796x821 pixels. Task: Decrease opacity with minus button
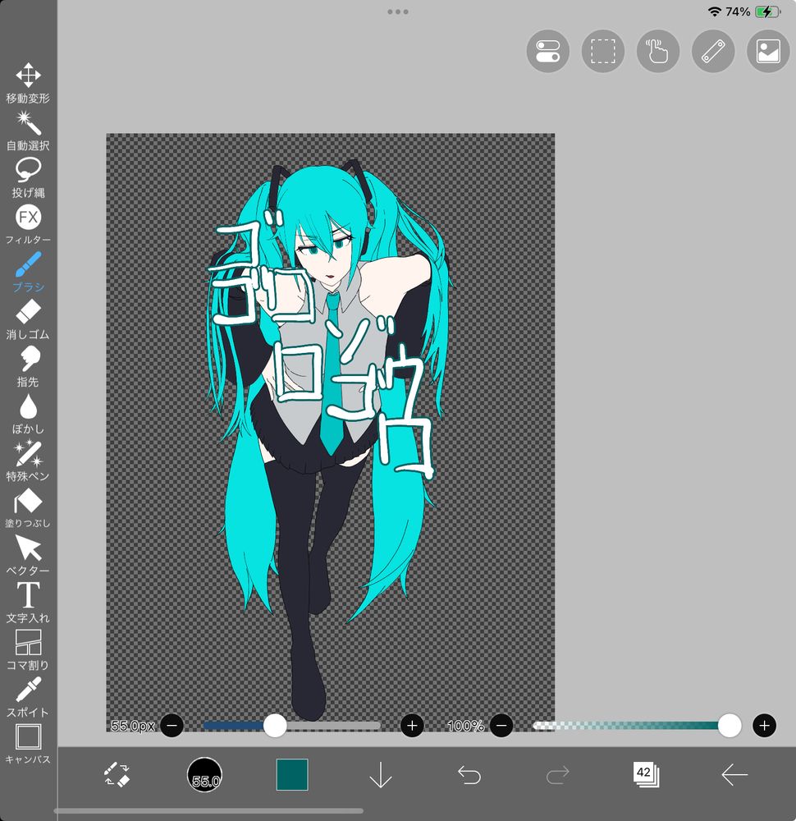pos(501,726)
